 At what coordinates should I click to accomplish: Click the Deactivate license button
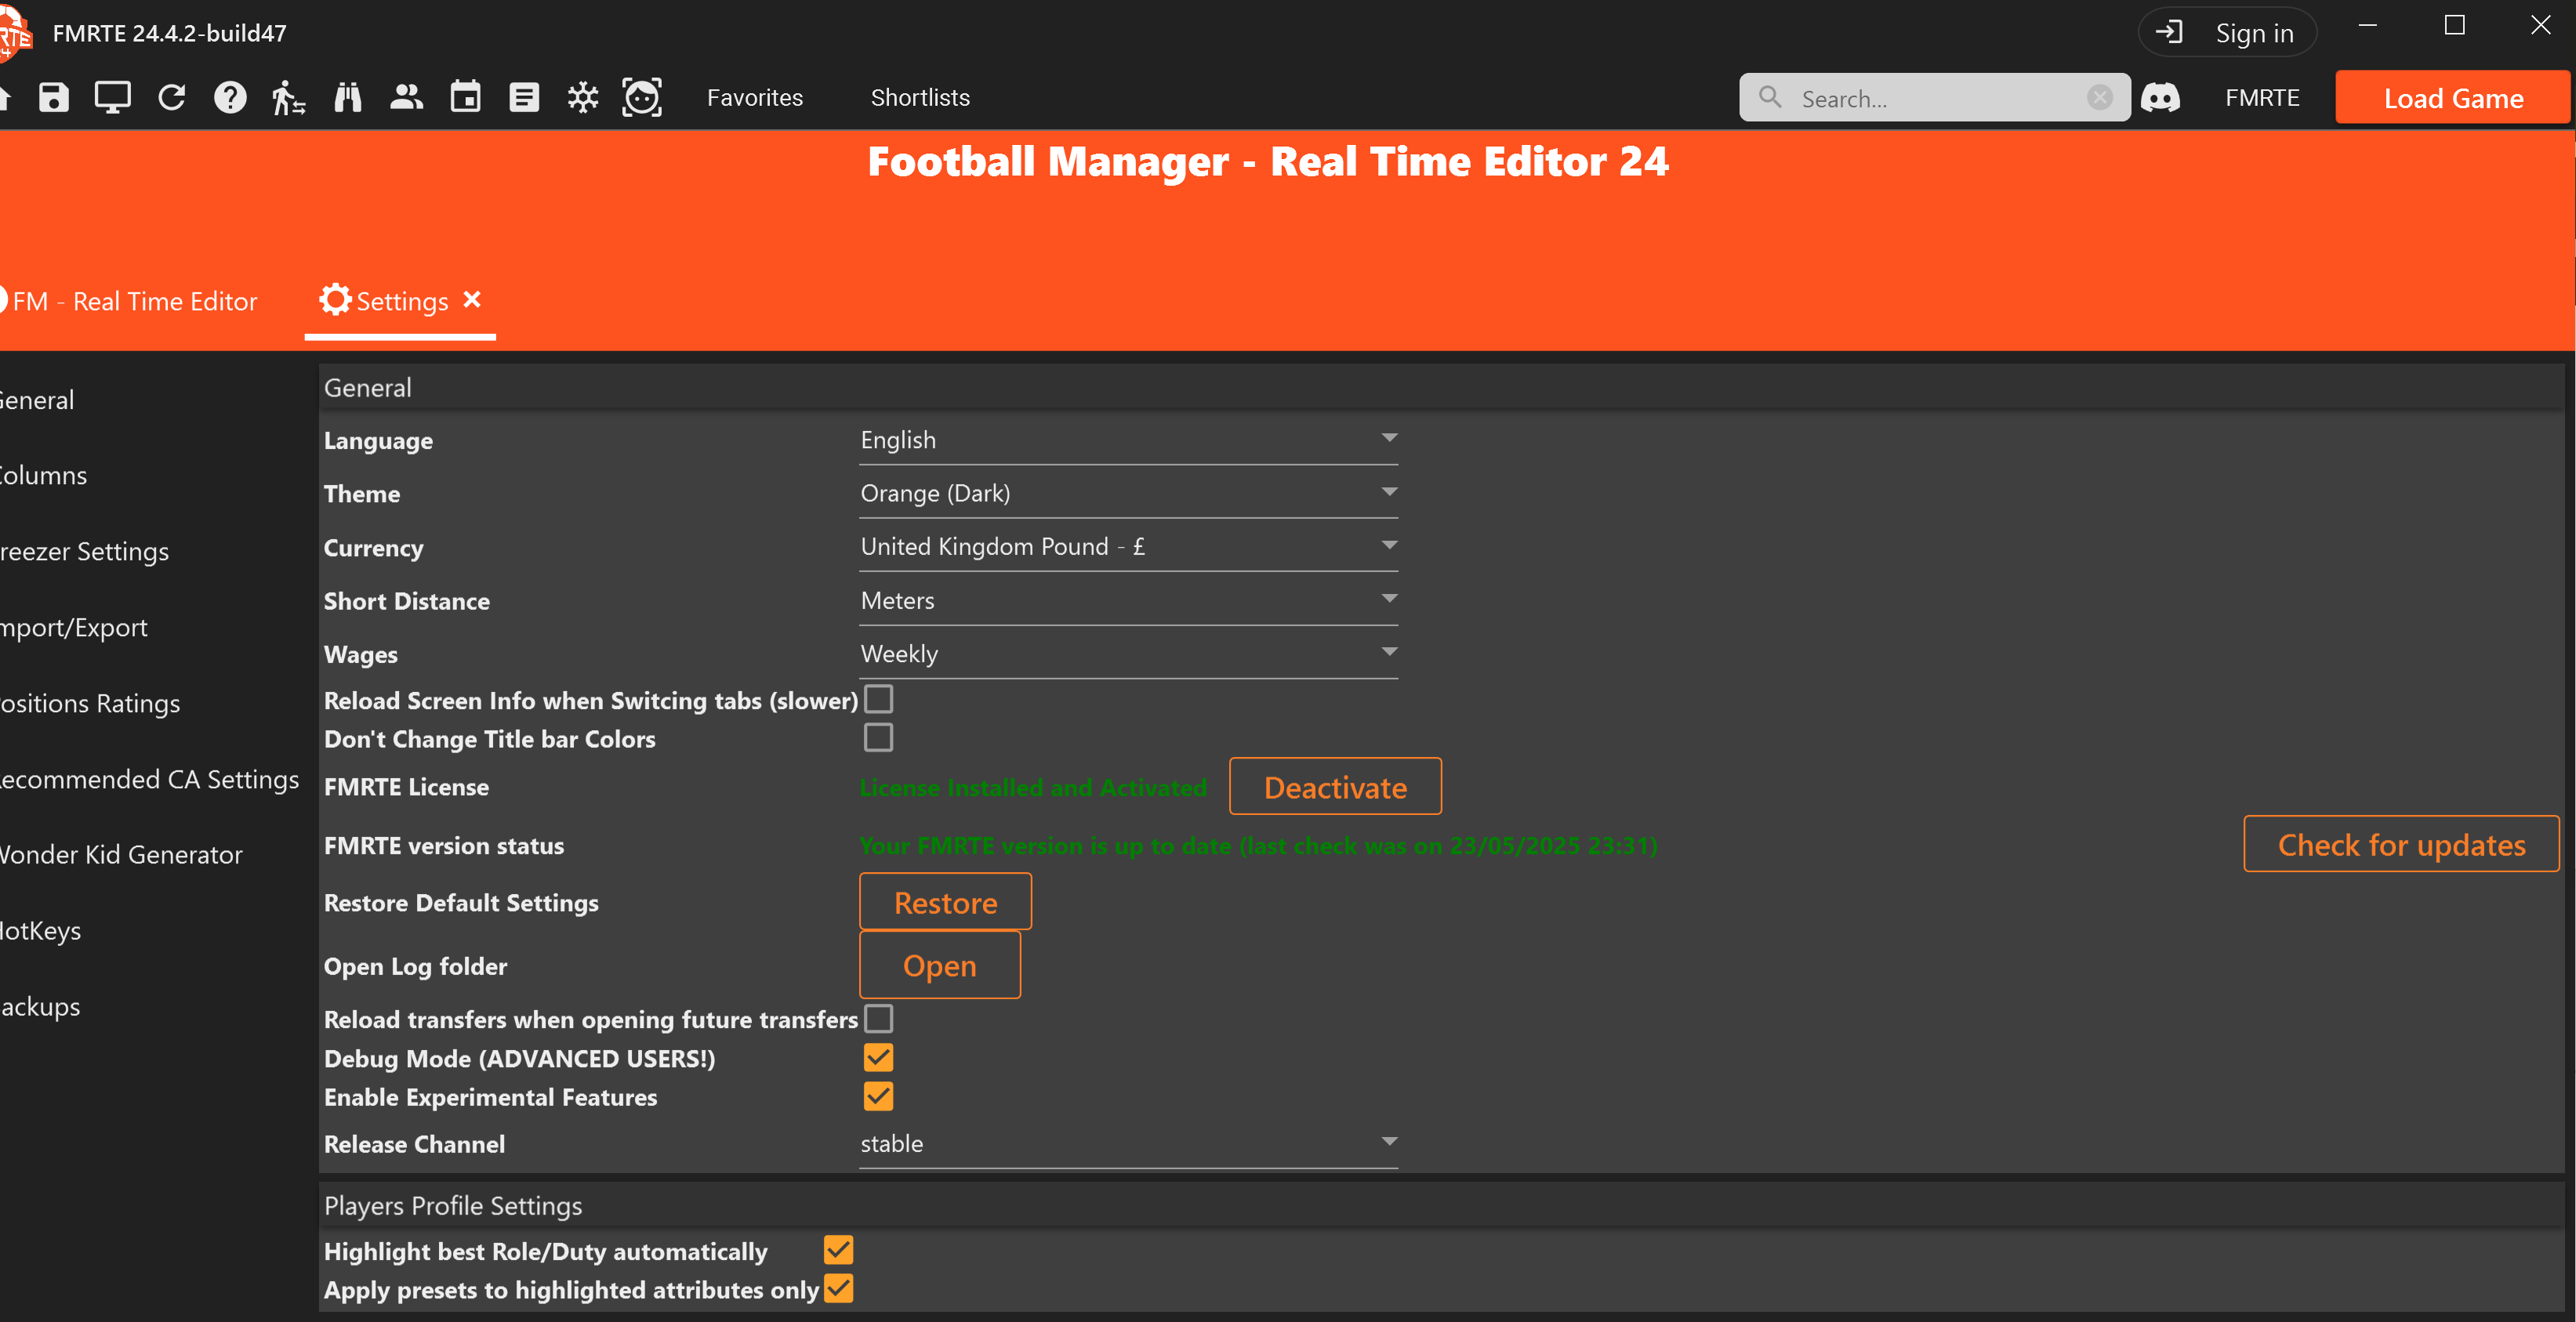click(x=1335, y=787)
